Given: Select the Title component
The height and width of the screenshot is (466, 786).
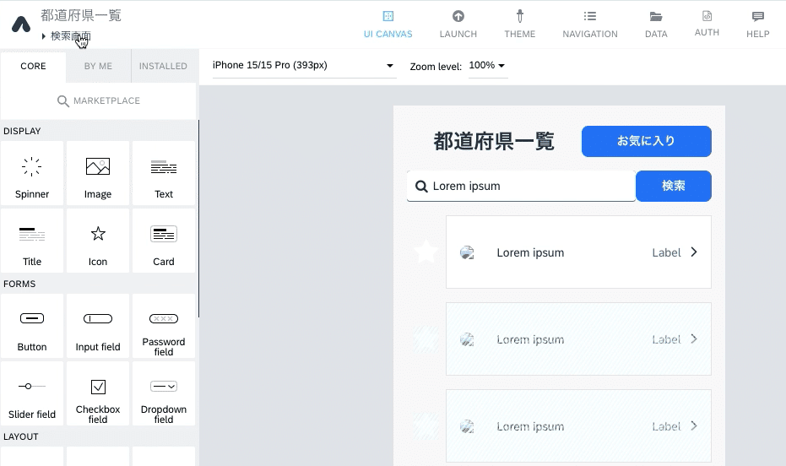Looking at the screenshot, I should click(x=32, y=241).
